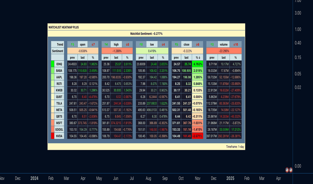Screen dimensions: 313x184
Task: Click the QBTS ticker row label
Action: [x=59, y=116]
